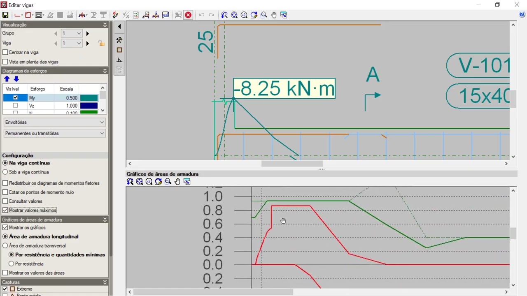Select pan hand tool in top toolbar
The image size is (527, 296).
click(x=274, y=15)
